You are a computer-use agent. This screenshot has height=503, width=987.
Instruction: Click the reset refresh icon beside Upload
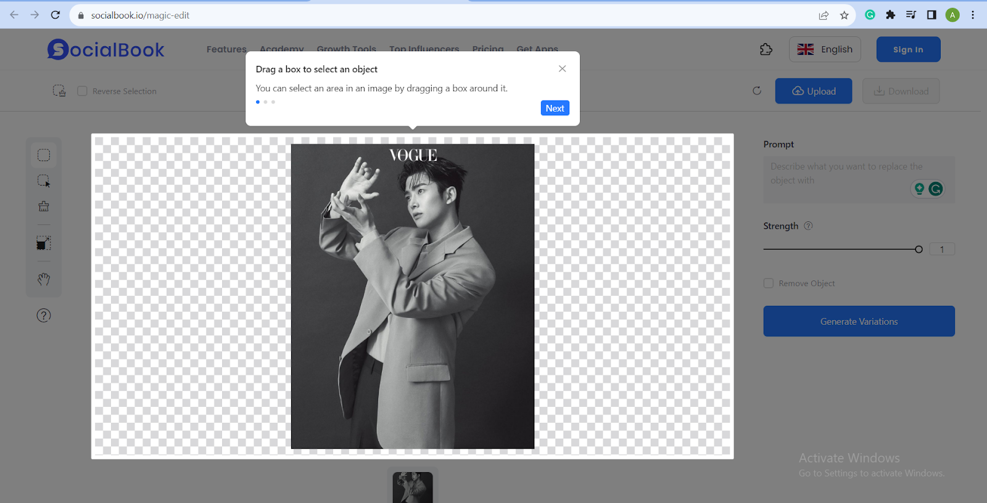click(757, 91)
